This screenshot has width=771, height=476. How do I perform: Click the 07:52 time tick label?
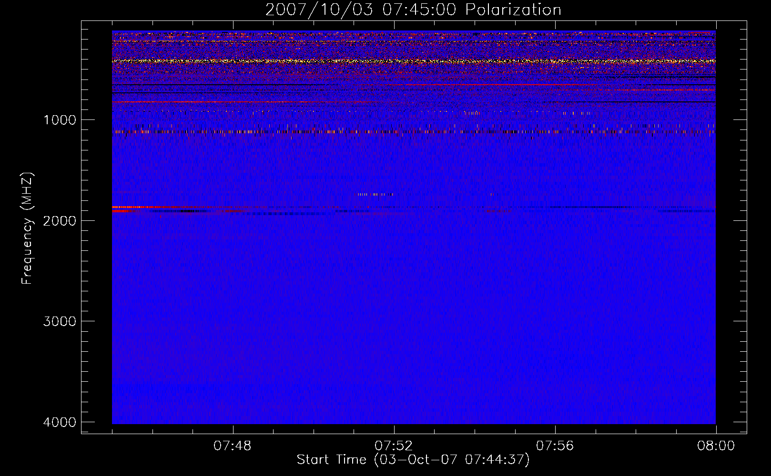394,446
